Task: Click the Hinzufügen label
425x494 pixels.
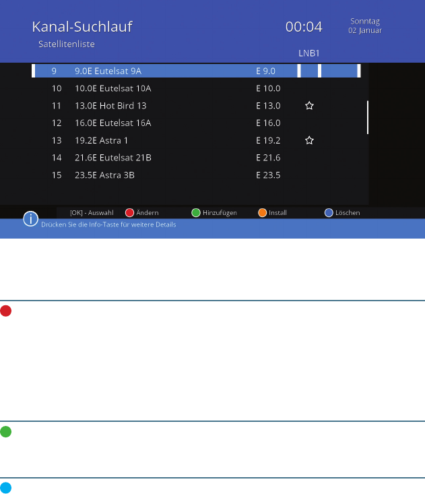Action: click(220, 213)
